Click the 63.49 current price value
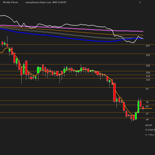 148,125
